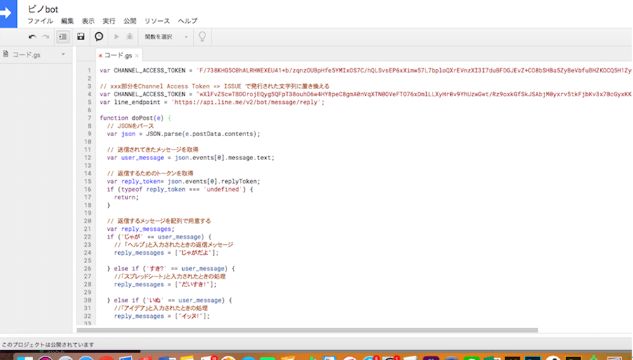This screenshot has width=633, height=360.
Task: Click the first CHANNEL_ACCESS_TOKEN line
Action: click(365, 70)
